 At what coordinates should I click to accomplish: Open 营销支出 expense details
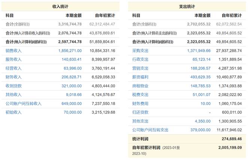click(x=140, y=68)
